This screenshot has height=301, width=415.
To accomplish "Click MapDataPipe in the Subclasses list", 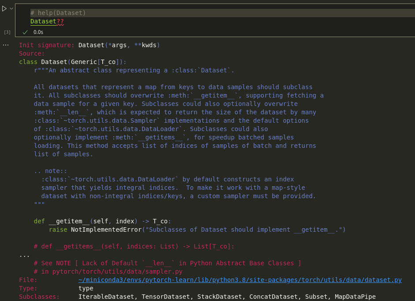I will (355, 297).
